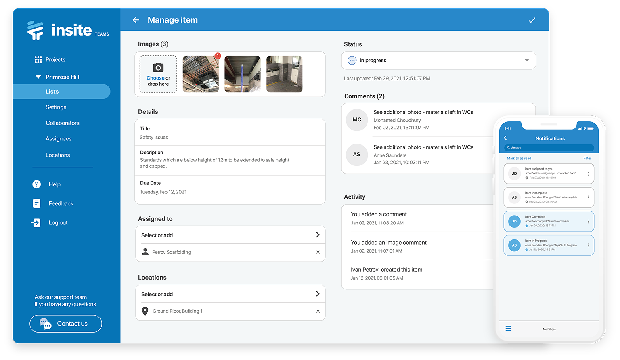The image size is (620, 360).
Task: Open Feedback via its sidebar icon
Action: point(36,203)
